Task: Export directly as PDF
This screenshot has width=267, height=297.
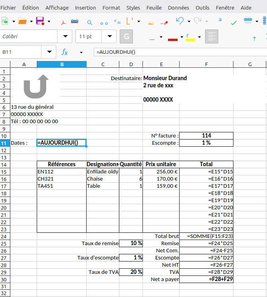Action: [63, 22]
